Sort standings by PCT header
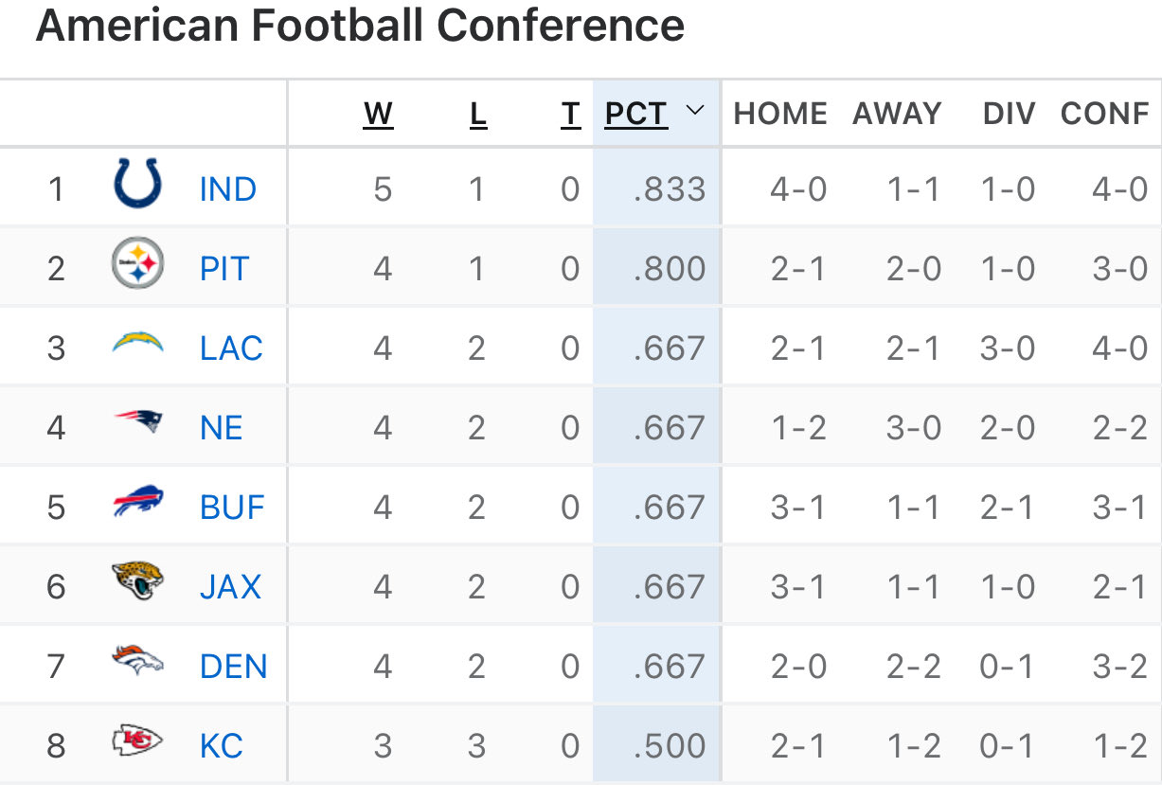The width and height of the screenshot is (1162, 785). [635, 114]
